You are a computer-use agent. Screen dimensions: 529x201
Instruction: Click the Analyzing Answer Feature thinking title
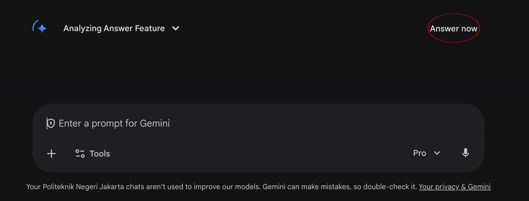[x=114, y=28]
